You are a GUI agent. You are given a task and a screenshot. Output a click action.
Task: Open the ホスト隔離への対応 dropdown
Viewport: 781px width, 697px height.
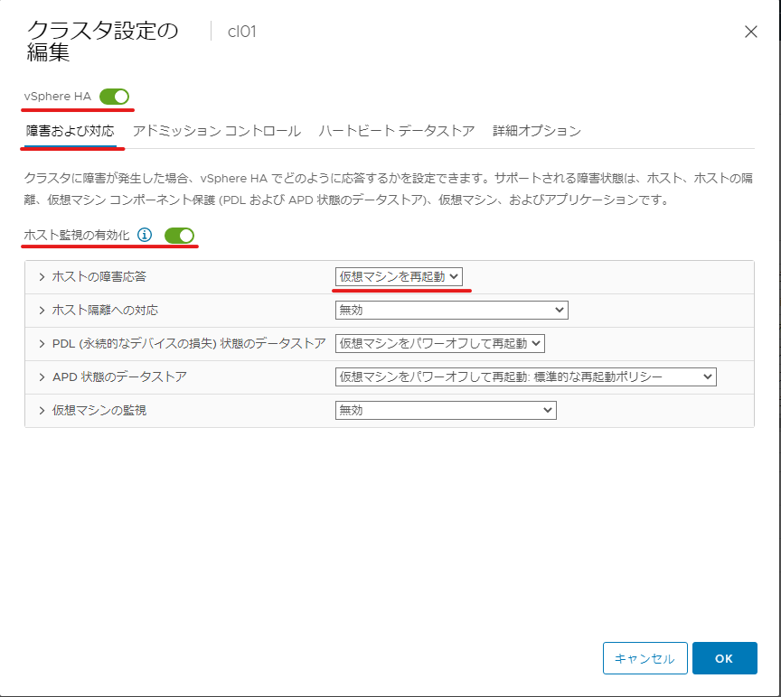[451, 310]
